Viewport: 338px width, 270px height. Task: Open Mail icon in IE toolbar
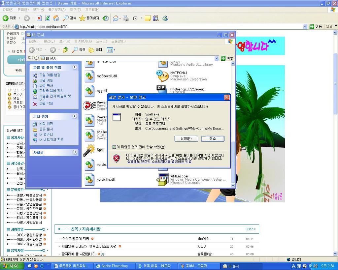click(x=116, y=18)
